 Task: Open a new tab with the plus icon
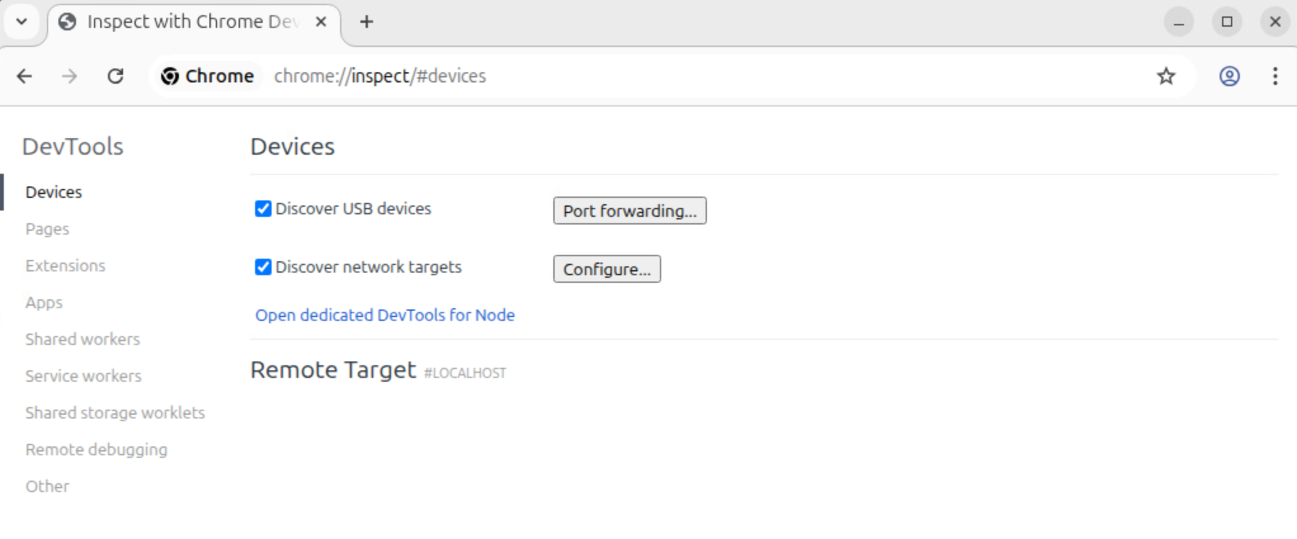[x=366, y=22]
